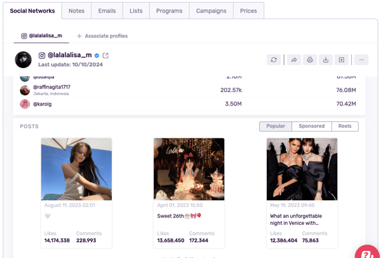Expand the three-dots more options menu
This screenshot has height=258, width=381.
click(361, 60)
